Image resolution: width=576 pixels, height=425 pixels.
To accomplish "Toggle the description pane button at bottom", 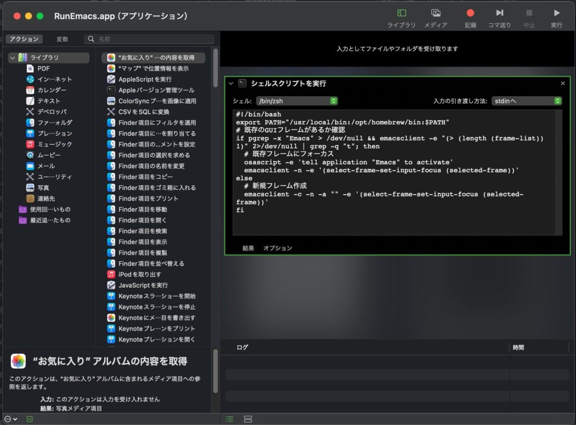I will (x=29, y=419).
